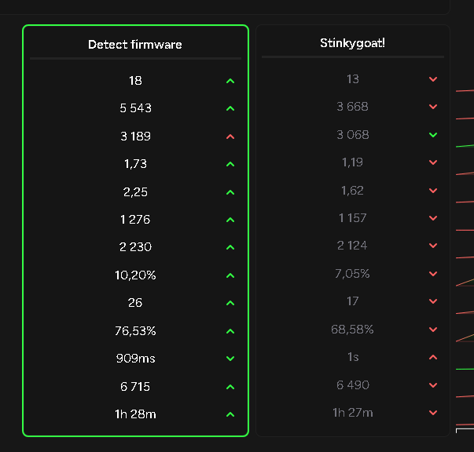Click red down arrow beside 68,58%

[433, 330]
